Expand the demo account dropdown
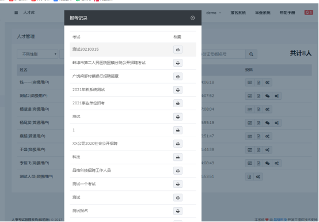 pyautogui.click(x=214, y=13)
